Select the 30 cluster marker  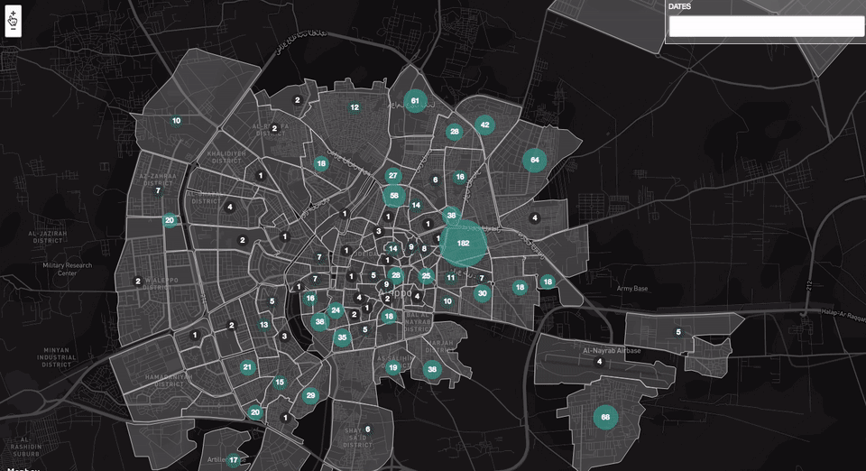(482, 293)
